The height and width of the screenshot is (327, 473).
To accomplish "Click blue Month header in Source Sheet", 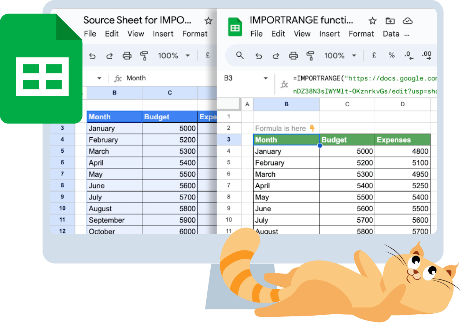I will pyautogui.click(x=114, y=117).
